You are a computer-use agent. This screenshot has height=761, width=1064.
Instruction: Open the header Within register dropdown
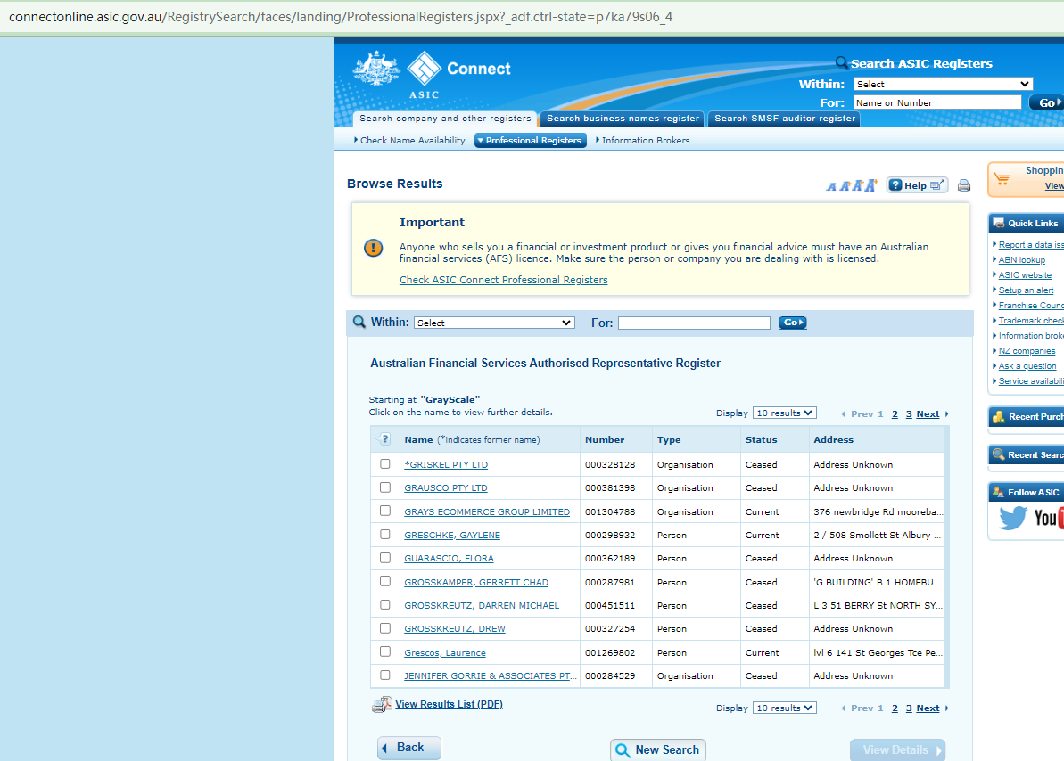(x=943, y=84)
